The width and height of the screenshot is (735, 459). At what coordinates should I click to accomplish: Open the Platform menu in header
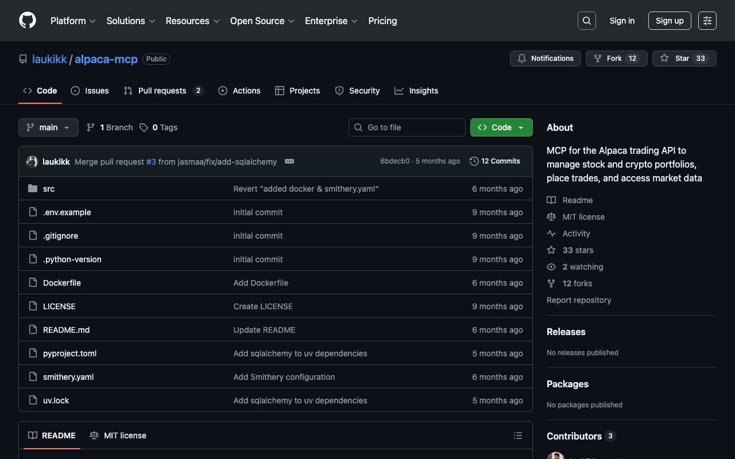(x=72, y=21)
